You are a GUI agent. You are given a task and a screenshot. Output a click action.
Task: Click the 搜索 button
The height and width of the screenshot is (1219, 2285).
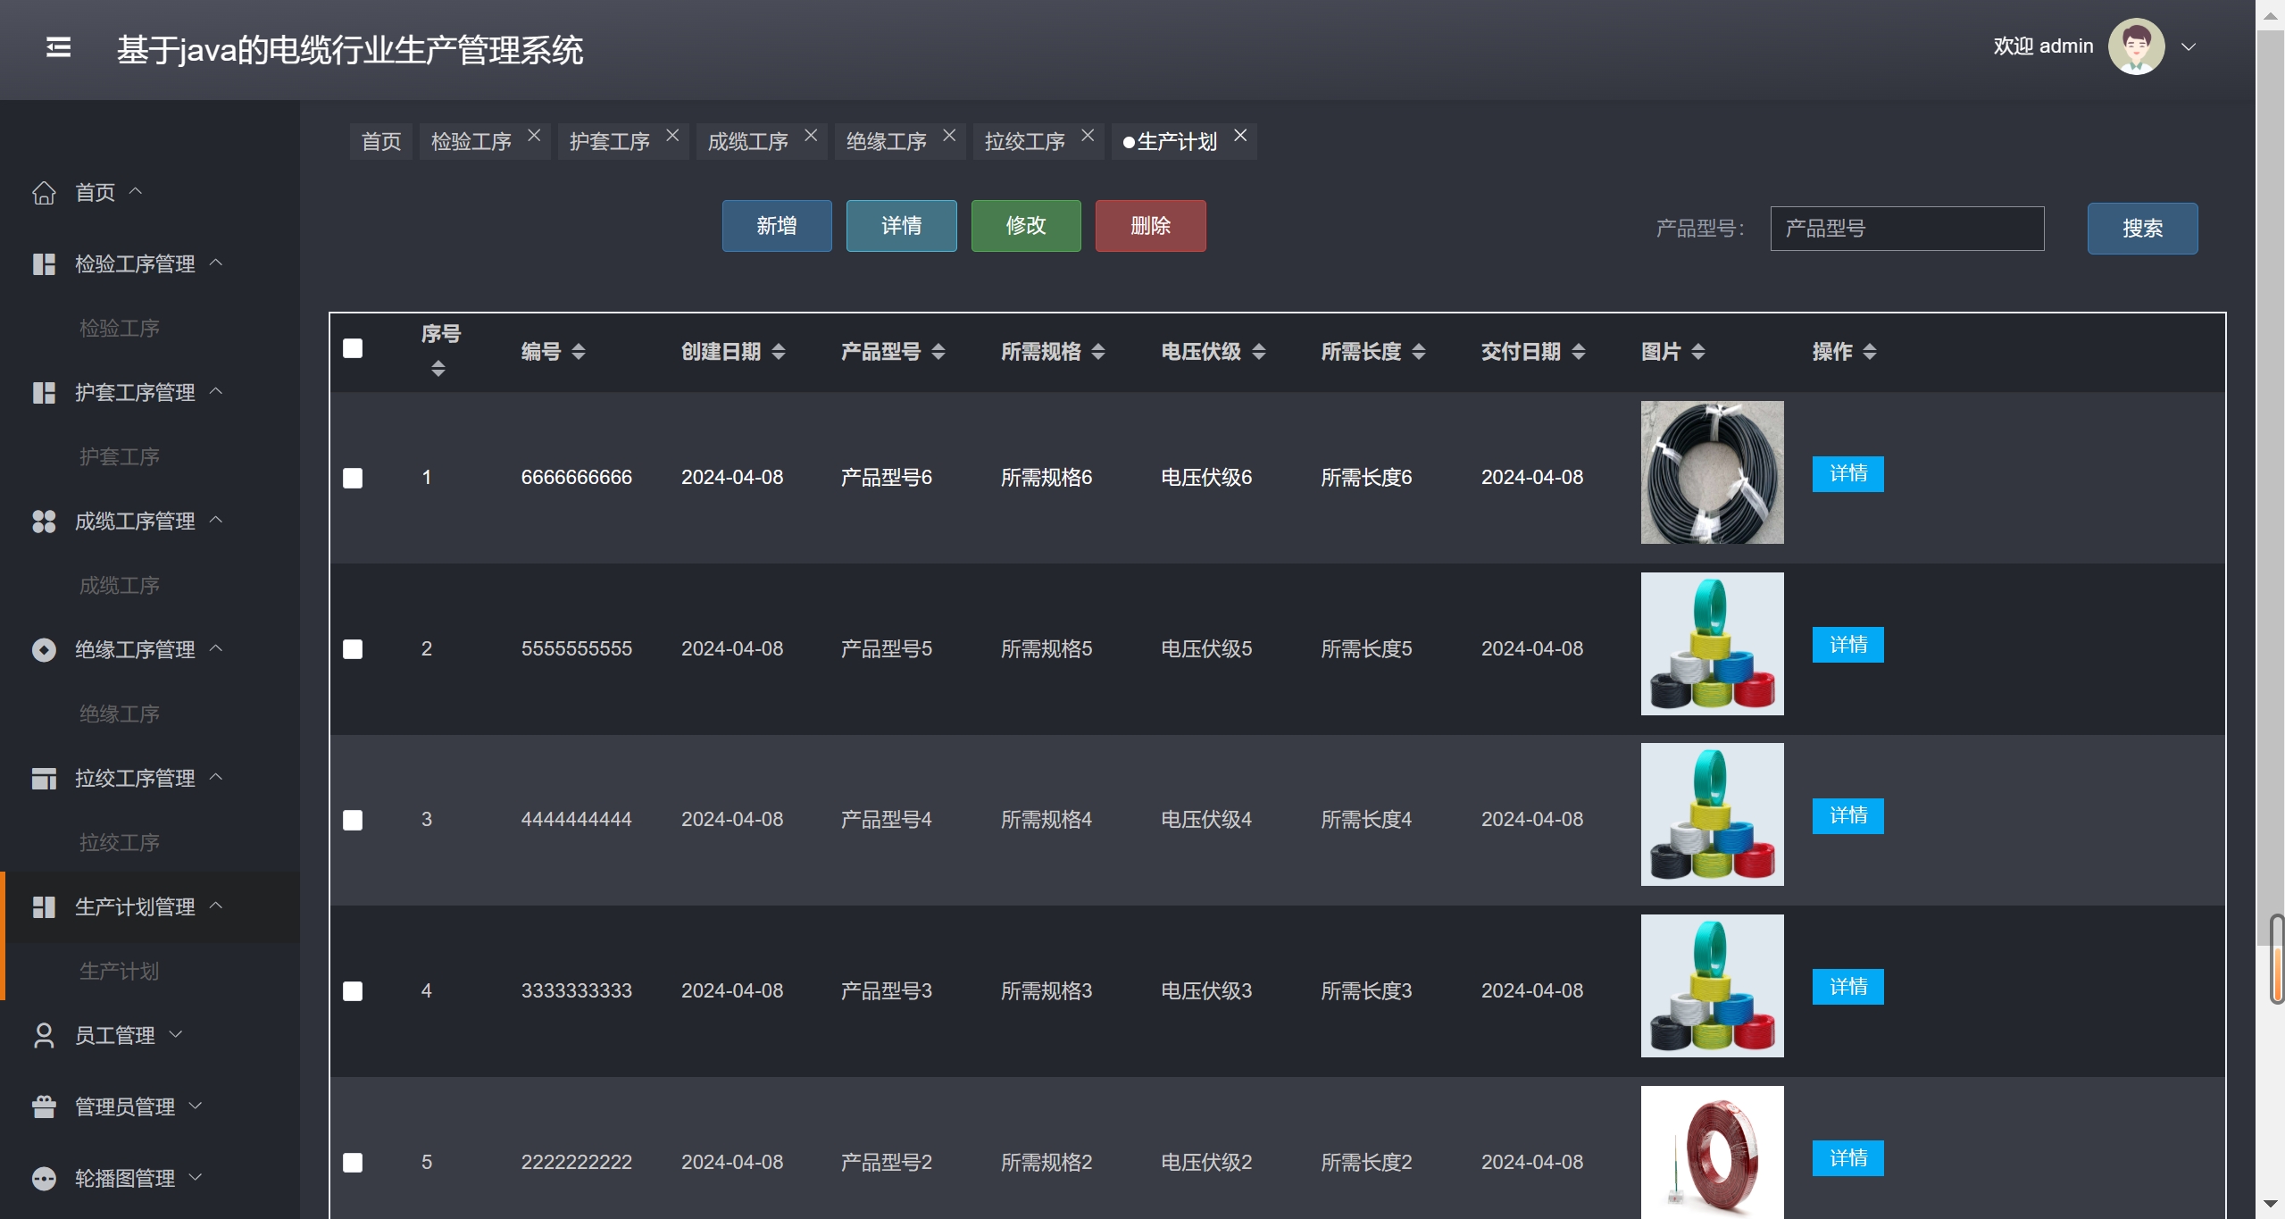click(2143, 229)
